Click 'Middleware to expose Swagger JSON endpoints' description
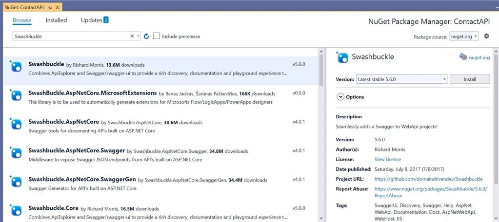Screen dimensions: 499x222 [x=115, y=159]
